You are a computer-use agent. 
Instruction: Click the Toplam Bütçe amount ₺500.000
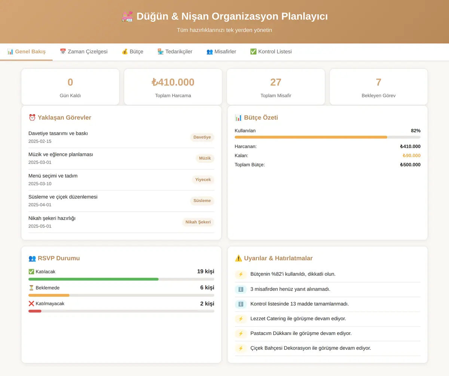[x=410, y=165]
